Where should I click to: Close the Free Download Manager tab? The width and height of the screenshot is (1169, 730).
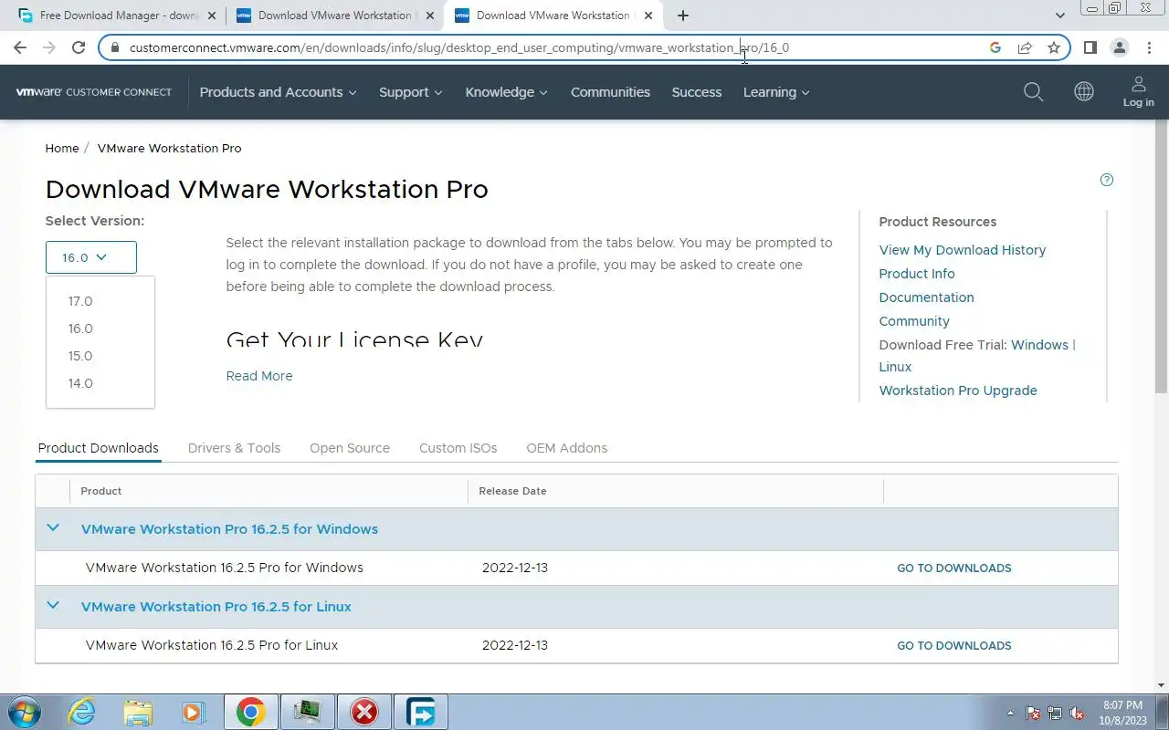(212, 16)
